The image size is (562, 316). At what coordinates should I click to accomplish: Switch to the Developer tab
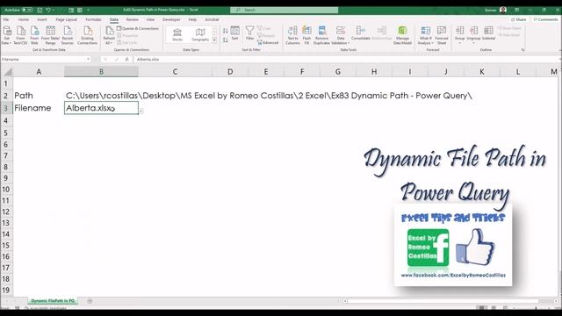pos(171,19)
